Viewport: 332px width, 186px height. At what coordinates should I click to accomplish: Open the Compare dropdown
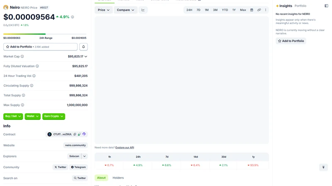point(126,10)
